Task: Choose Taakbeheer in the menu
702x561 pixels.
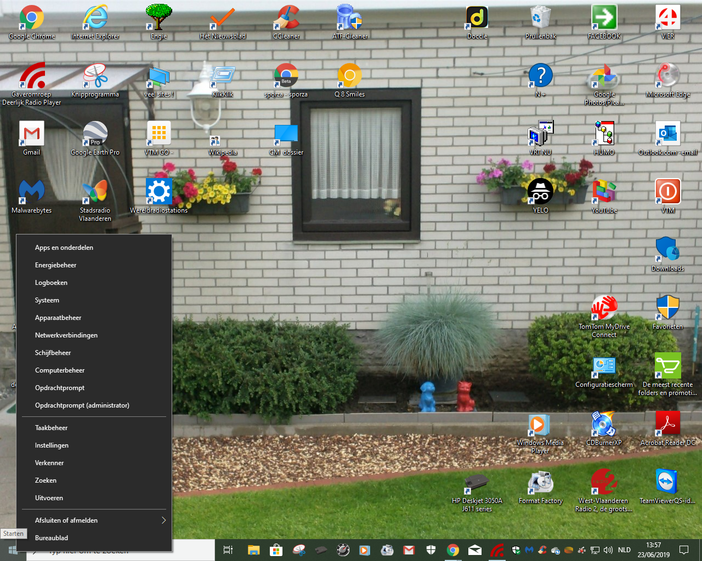Action: (52, 428)
